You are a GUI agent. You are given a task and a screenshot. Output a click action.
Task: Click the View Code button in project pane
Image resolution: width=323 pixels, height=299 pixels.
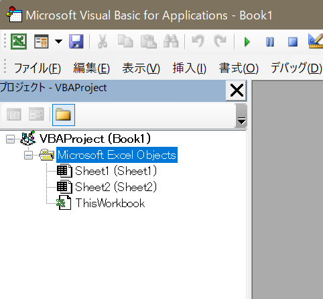(14, 115)
